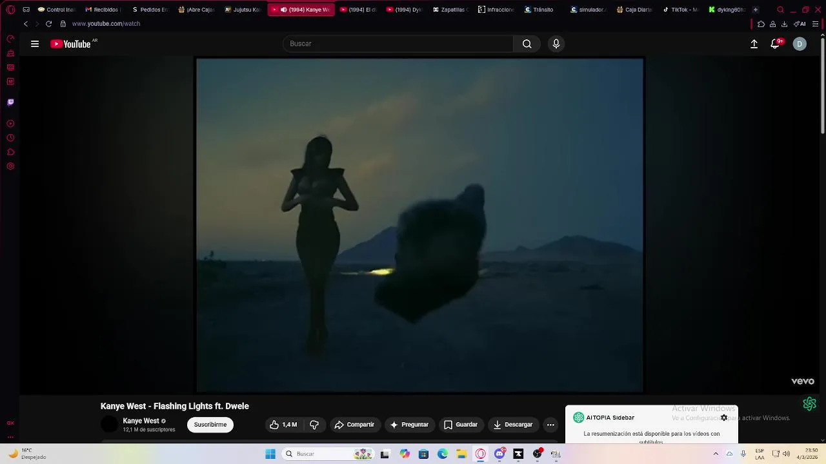Viewport: 826px width, 464px height.
Task: Open sidebar settings gear icon
Action: (x=10, y=166)
